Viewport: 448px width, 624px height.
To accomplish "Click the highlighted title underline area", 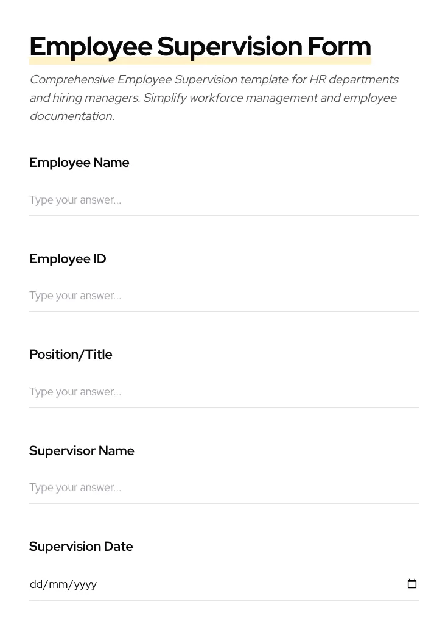I will (200, 58).
